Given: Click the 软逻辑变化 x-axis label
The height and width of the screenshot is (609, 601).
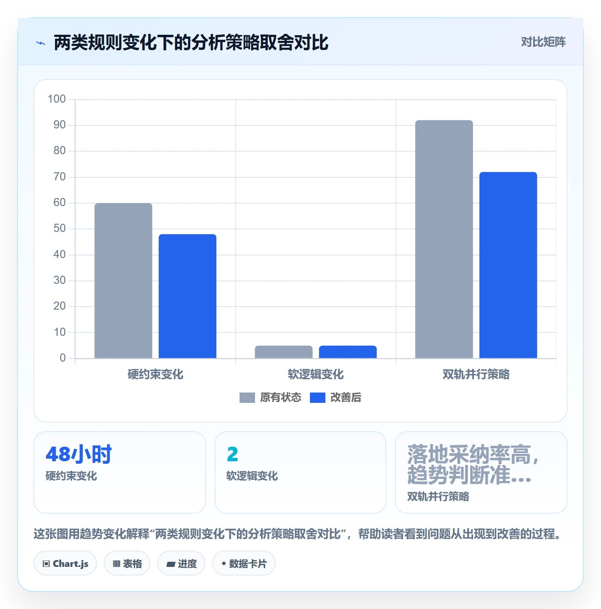Looking at the screenshot, I should (316, 375).
